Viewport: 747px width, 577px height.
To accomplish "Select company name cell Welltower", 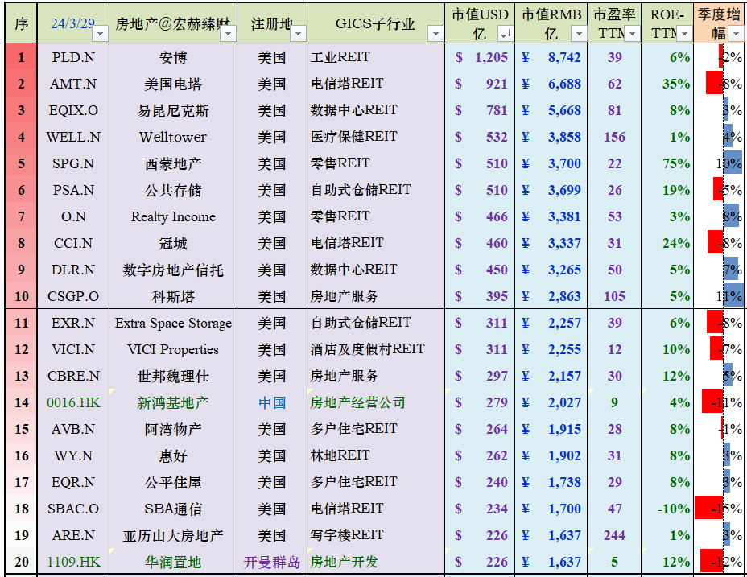I will coord(173,138).
